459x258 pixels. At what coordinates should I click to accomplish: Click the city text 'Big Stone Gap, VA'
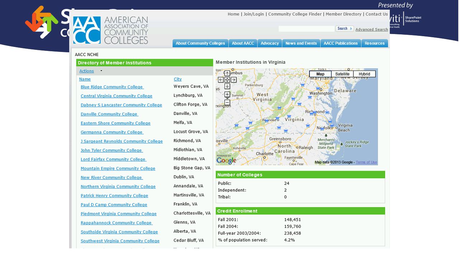pyautogui.click(x=192, y=168)
